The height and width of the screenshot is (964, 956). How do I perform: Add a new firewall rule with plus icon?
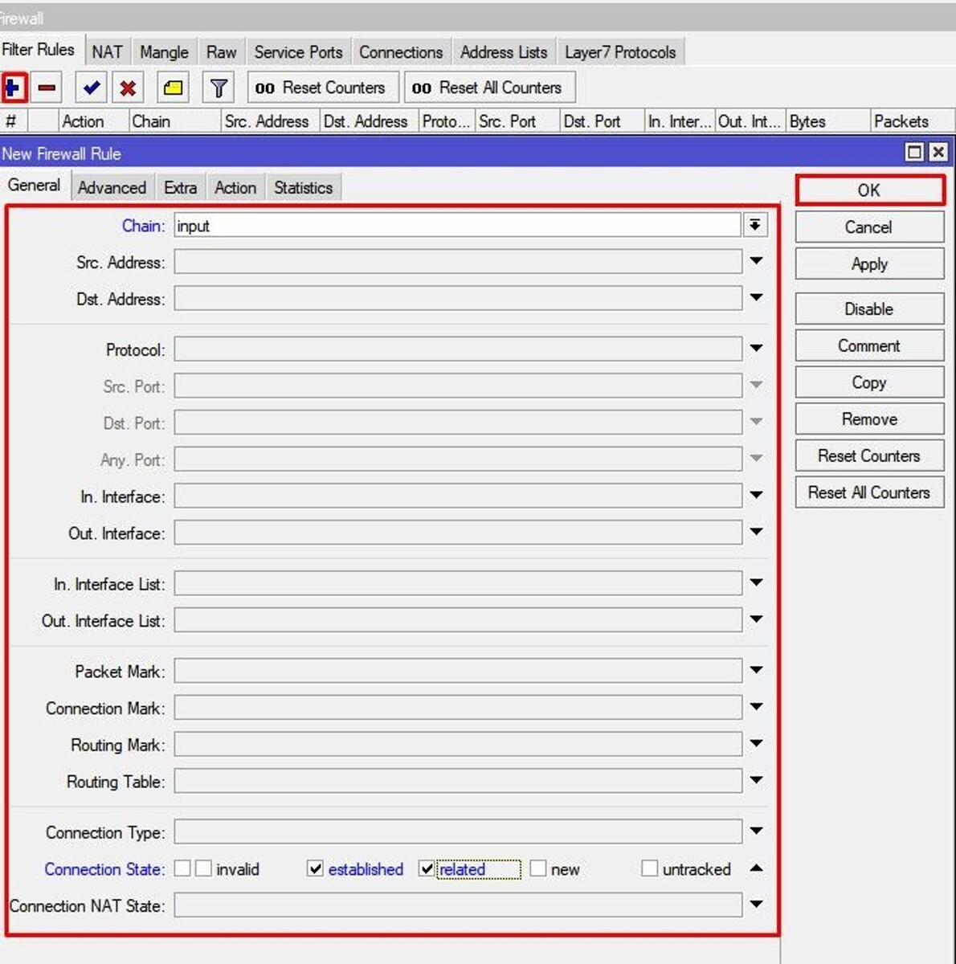[x=14, y=88]
